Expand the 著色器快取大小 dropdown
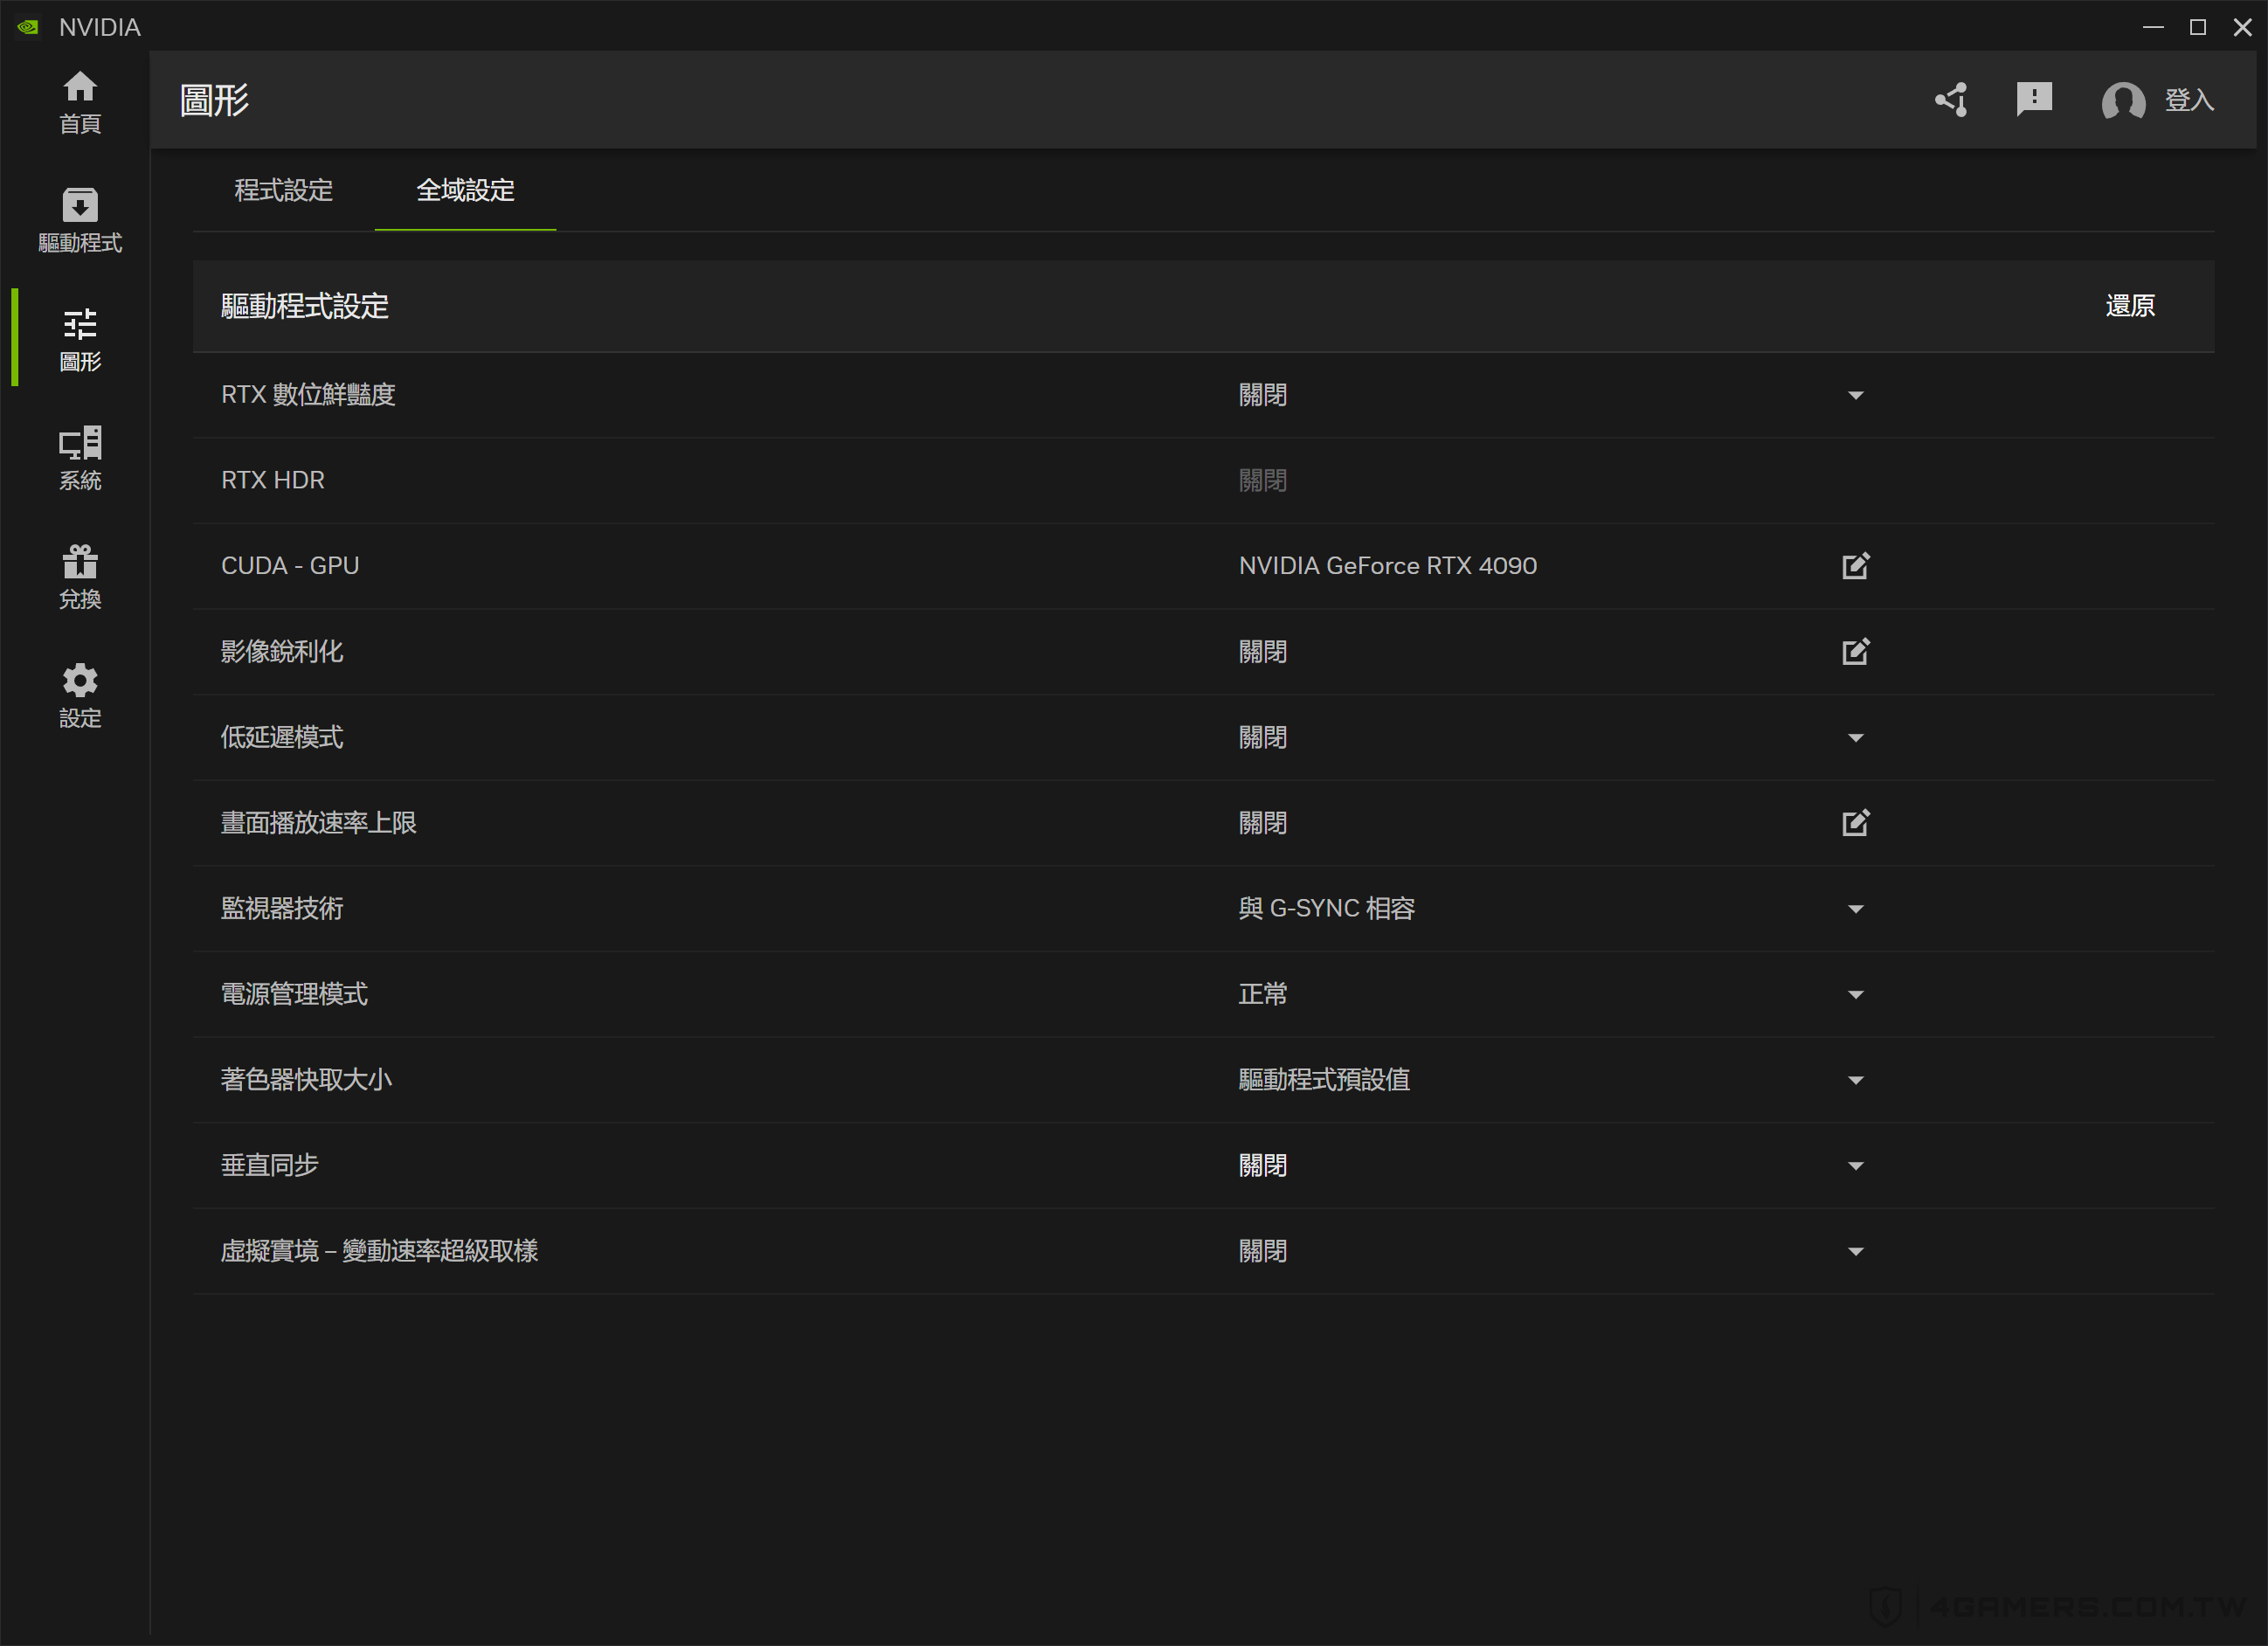Viewport: 2268px width, 1646px height. (1855, 1080)
